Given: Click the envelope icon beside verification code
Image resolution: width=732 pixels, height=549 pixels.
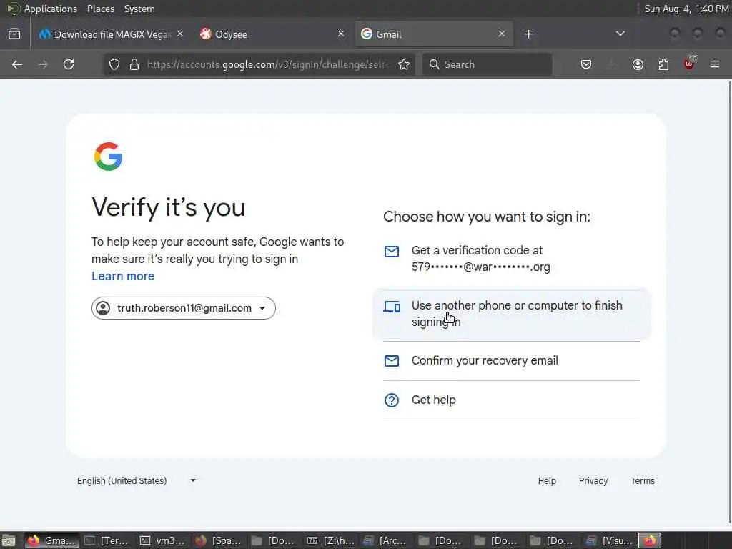Looking at the screenshot, I should (392, 252).
